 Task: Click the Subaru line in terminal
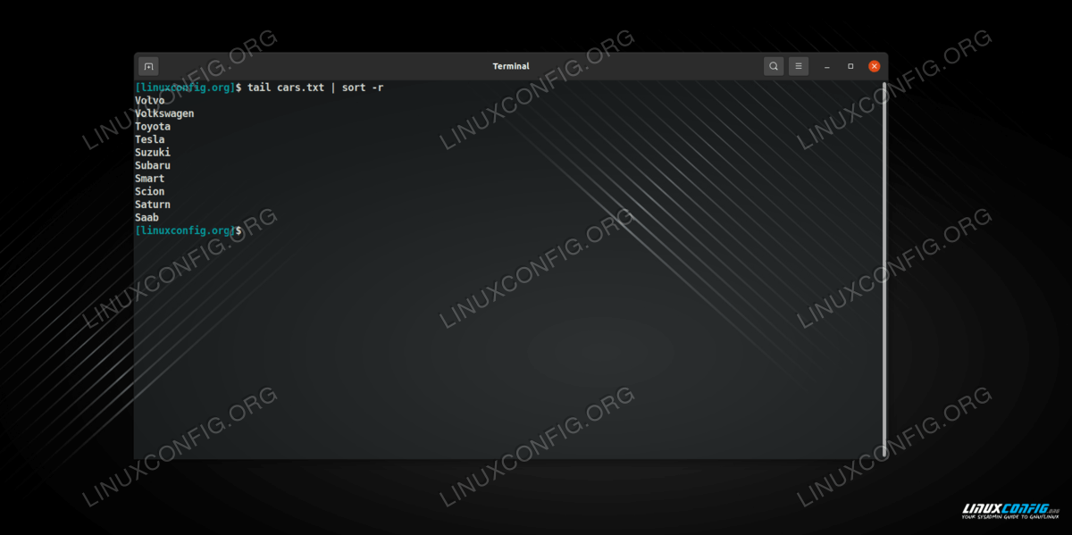tap(153, 165)
